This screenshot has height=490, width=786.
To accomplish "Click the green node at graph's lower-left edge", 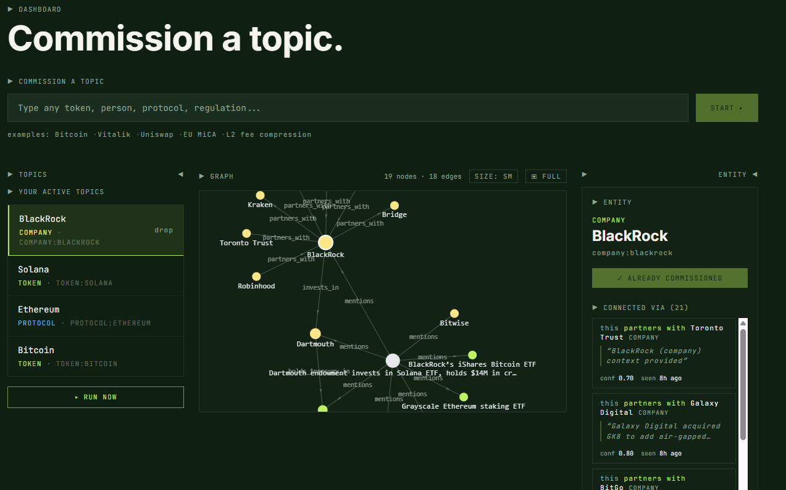I will tap(322, 409).
